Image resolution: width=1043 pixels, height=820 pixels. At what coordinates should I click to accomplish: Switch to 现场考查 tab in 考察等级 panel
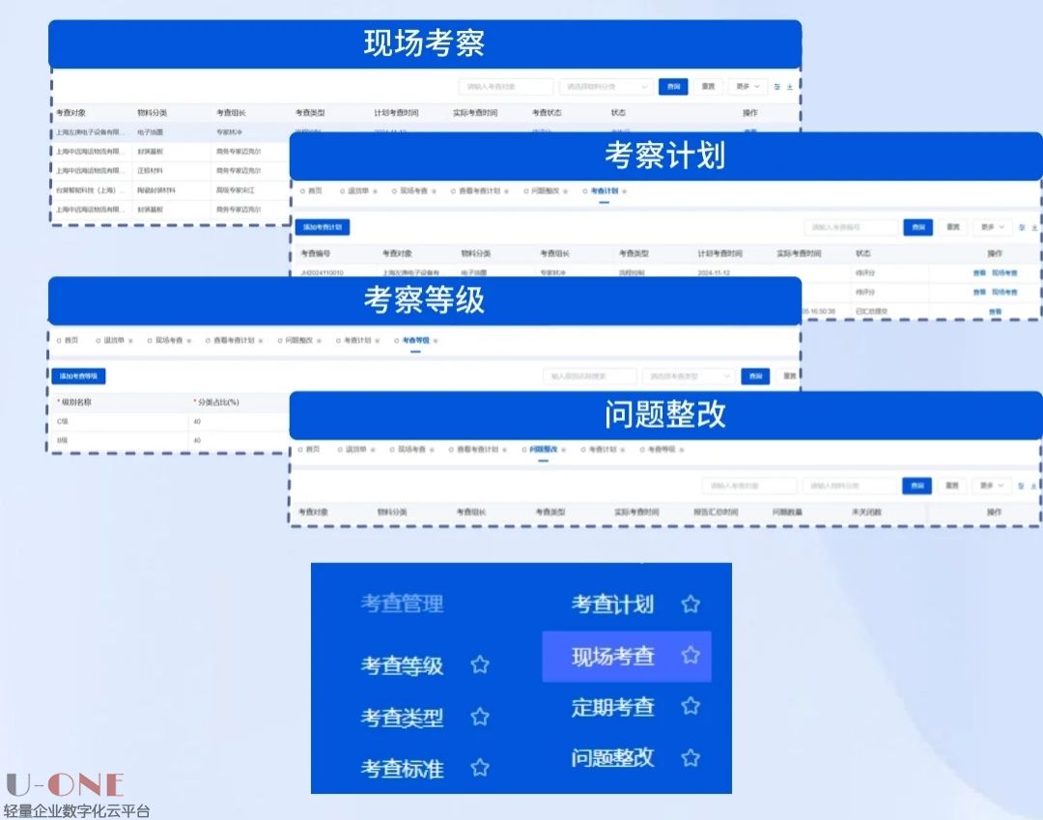click(169, 340)
